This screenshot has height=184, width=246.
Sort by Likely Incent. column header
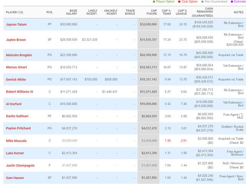tap(91, 12)
